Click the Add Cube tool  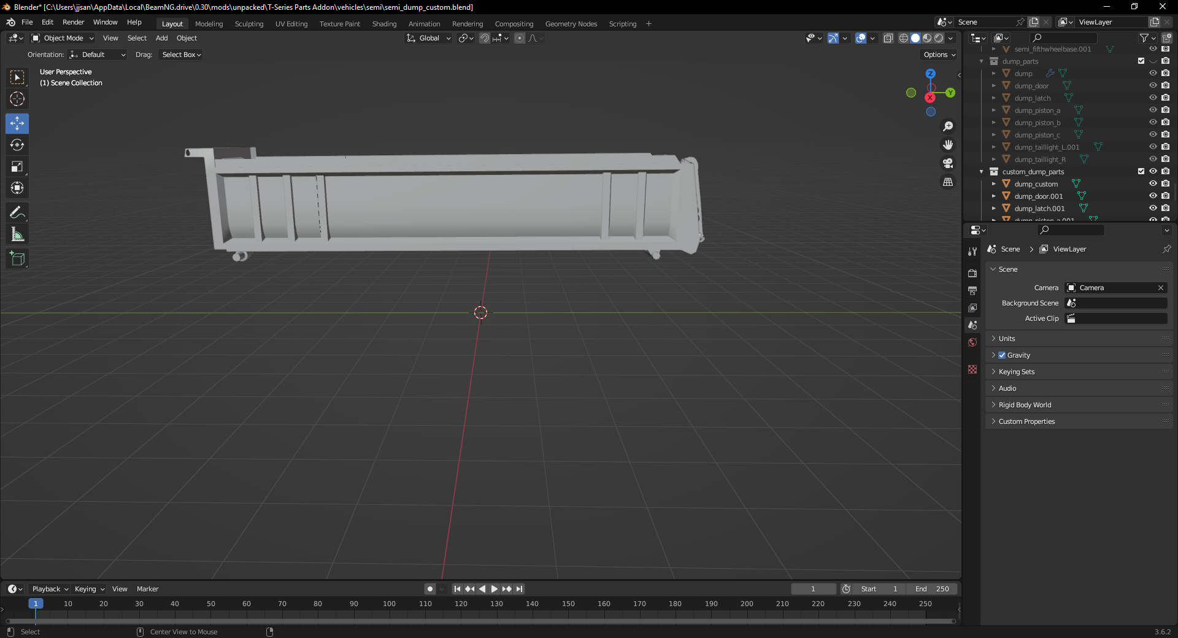coord(17,259)
